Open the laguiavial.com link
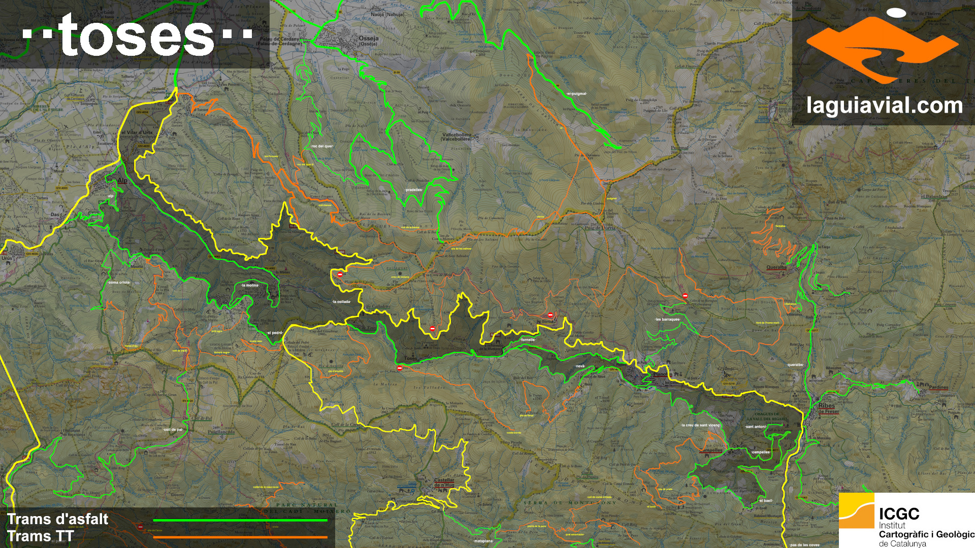This screenshot has height=548, width=975. 884,106
